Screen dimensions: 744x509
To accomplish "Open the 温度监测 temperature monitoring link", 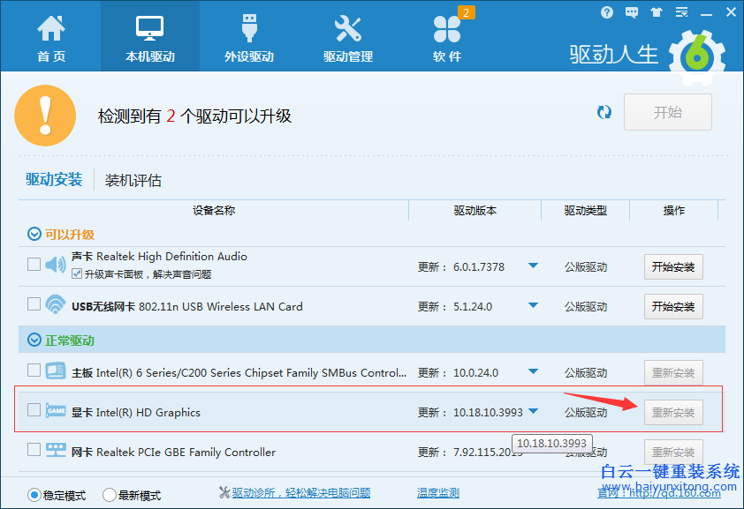I will [438, 493].
